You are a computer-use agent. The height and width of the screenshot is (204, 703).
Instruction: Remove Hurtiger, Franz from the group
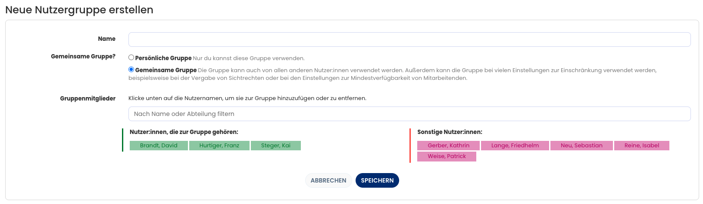[219, 146]
